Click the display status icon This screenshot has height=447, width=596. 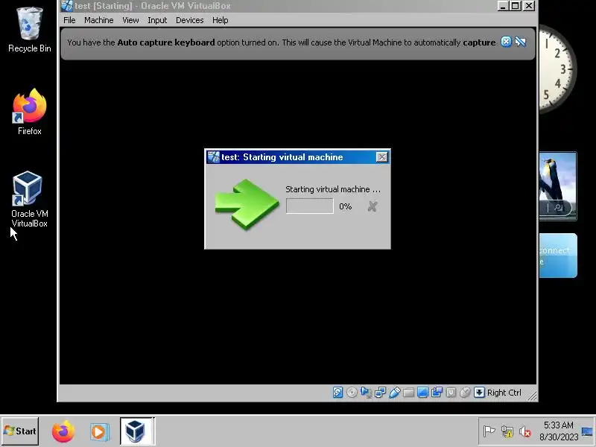[x=422, y=393]
